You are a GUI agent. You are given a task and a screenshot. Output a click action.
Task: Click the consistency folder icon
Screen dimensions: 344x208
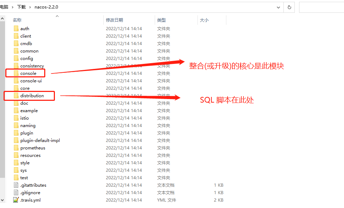(x=16, y=66)
